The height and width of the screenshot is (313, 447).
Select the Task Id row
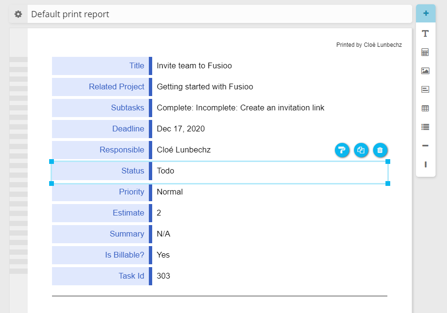pyautogui.click(x=219, y=276)
